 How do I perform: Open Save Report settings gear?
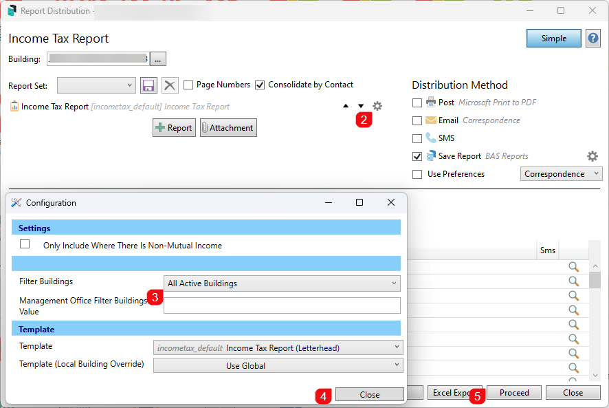pos(593,156)
